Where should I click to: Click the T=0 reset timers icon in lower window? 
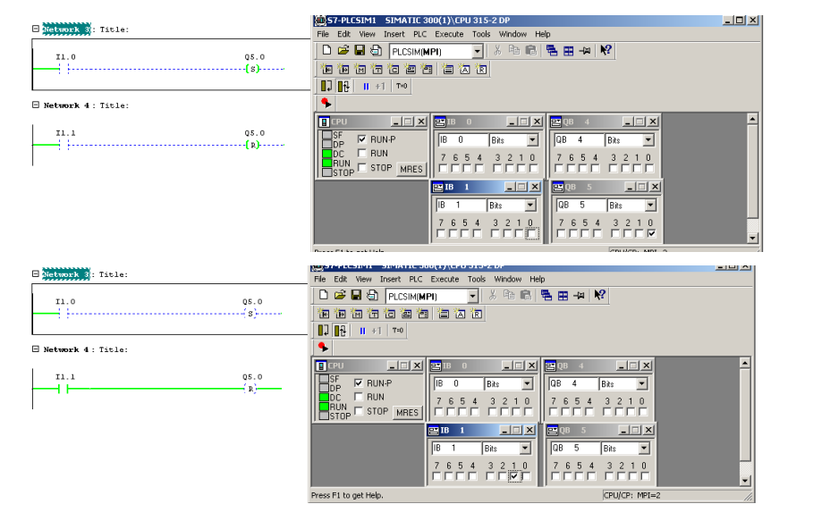pyautogui.click(x=398, y=331)
